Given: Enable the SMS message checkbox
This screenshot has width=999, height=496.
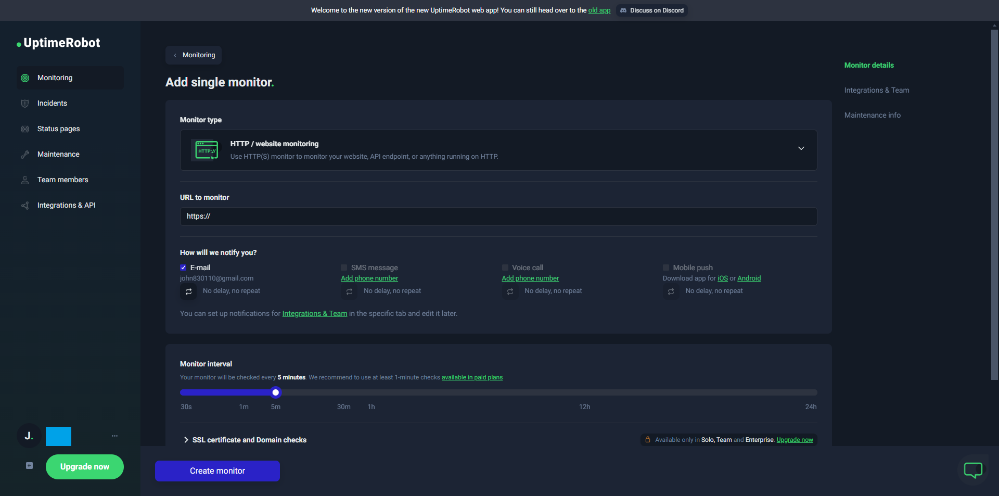Looking at the screenshot, I should click(x=344, y=268).
